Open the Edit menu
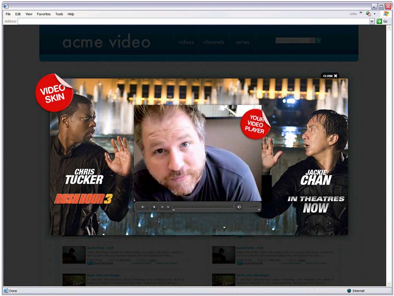The width and height of the screenshot is (394, 296). click(x=18, y=14)
